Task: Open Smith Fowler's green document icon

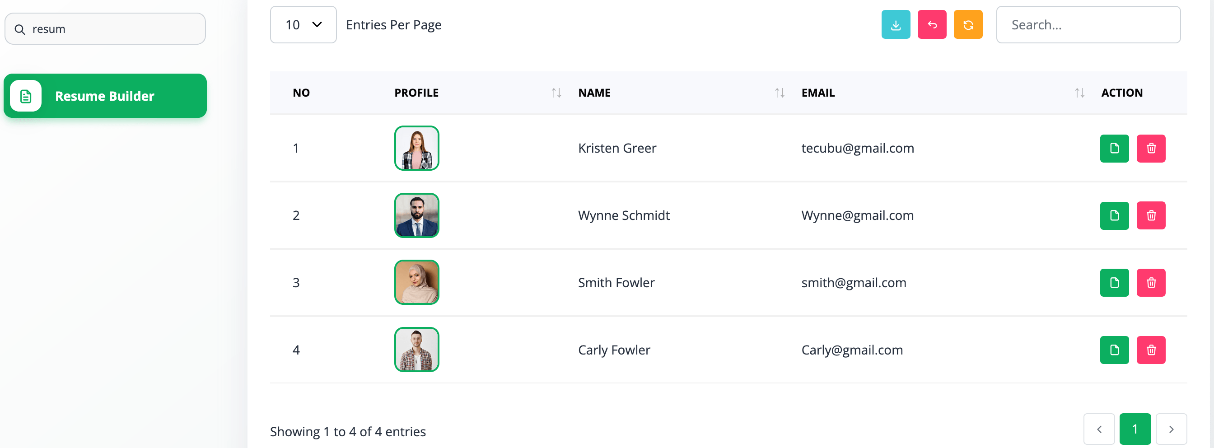Action: tap(1114, 283)
